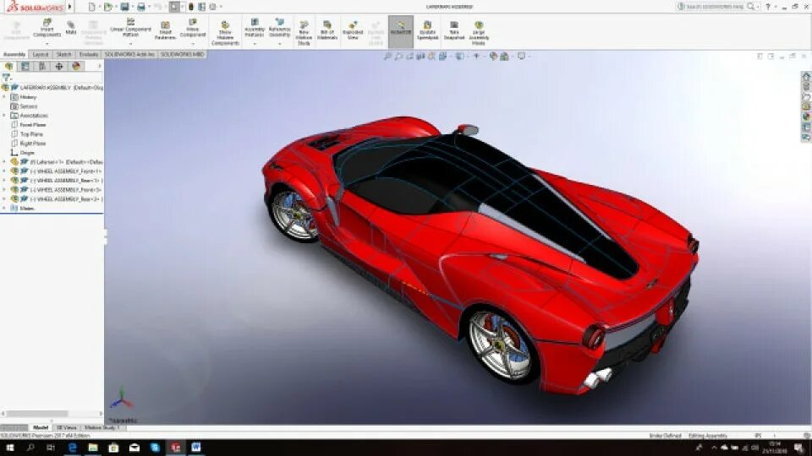Viewport: 812px width, 456px height.
Task: Switch to the Evaluate tab
Action: click(x=89, y=54)
